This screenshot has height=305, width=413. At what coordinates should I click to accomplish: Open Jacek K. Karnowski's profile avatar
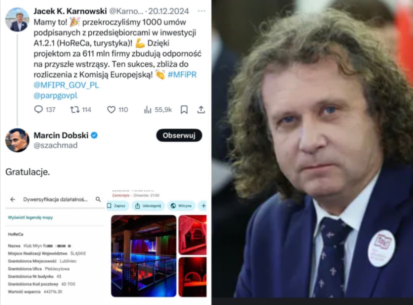[x=17, y=20]
